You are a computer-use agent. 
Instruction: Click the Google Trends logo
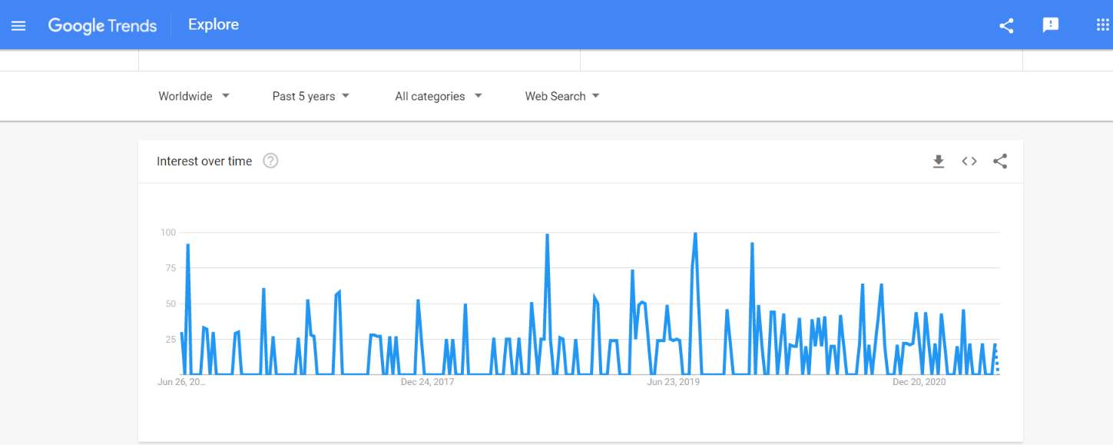[x=102, y=25]
